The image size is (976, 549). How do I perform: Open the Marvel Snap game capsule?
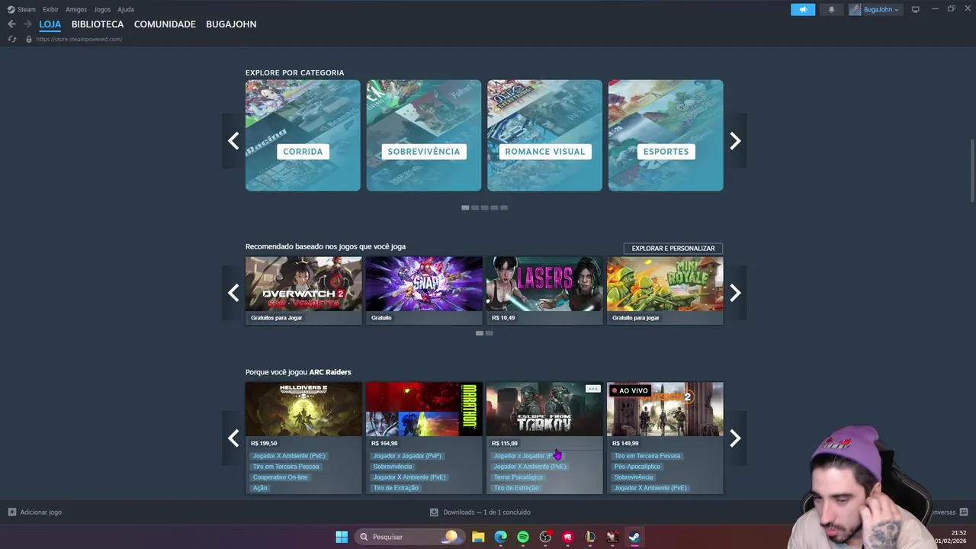click(424, 291)
